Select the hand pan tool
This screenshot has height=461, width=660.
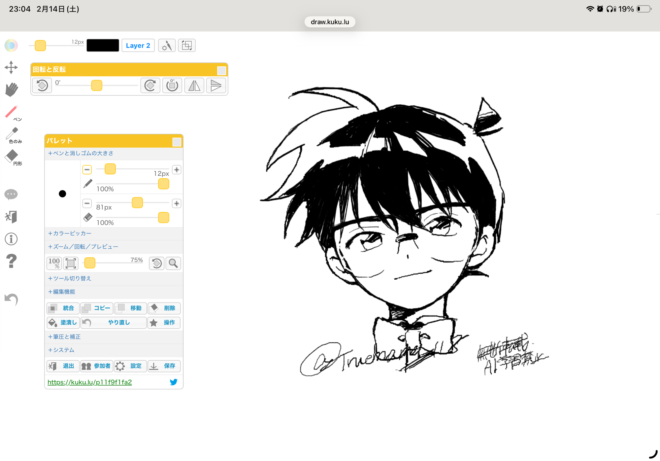coord(11,89)
